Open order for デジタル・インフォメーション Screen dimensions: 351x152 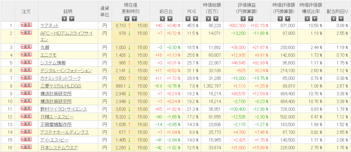click(26, 70)
